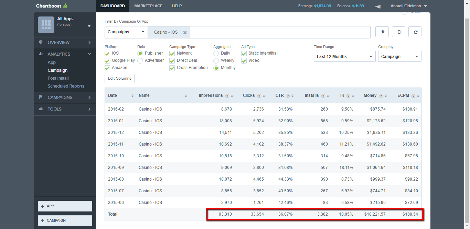Toggle the Video ad type checkbox

click(244, 61)
